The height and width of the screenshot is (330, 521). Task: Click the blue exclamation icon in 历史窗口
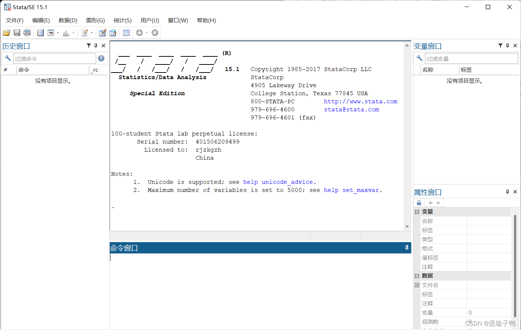101,58
